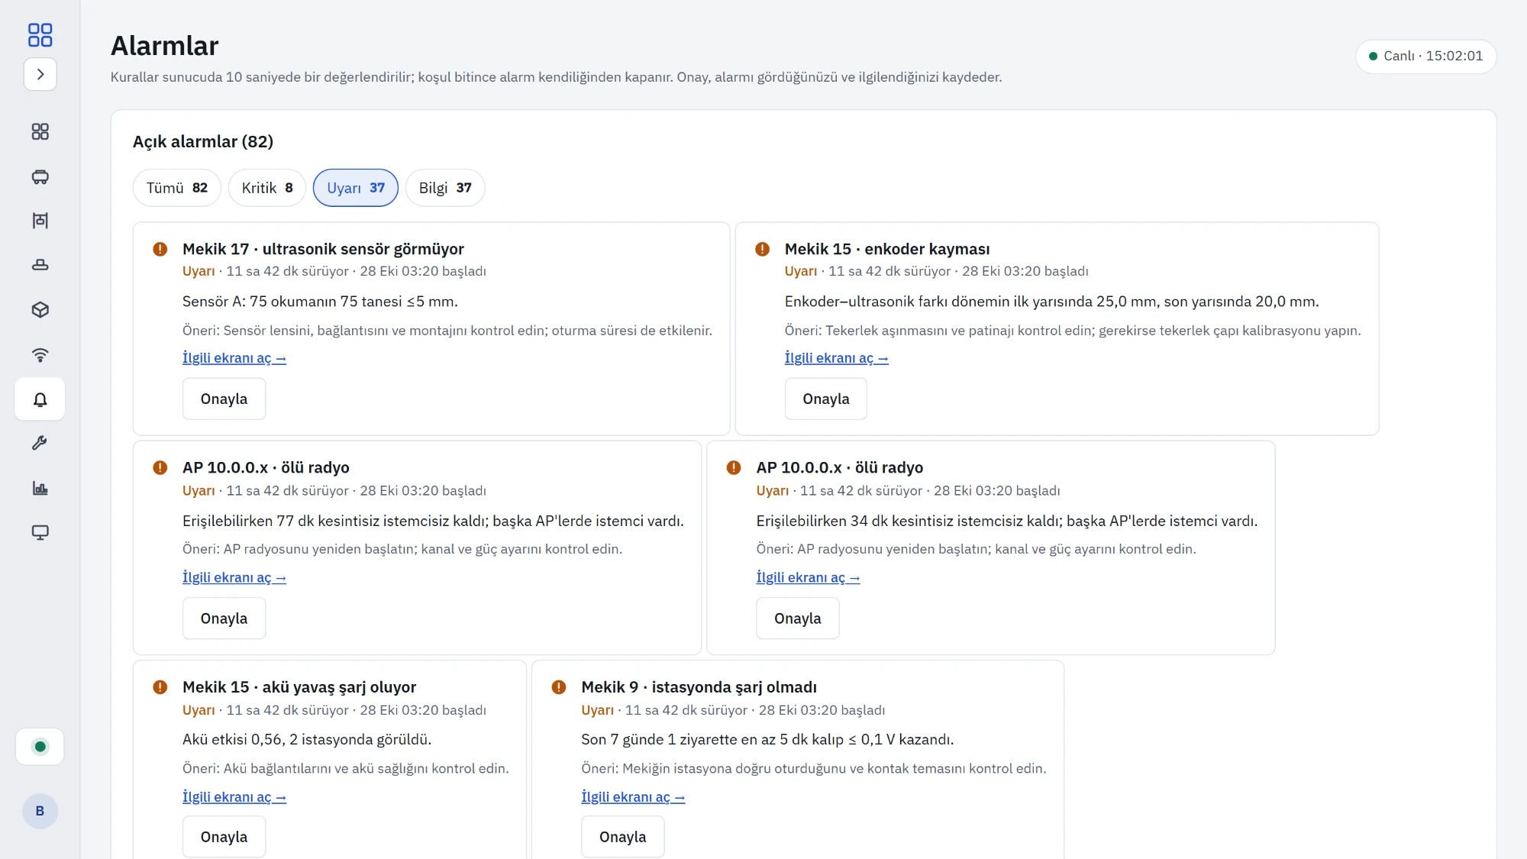Click the app logo icon in sidebar

pos(40,34)
